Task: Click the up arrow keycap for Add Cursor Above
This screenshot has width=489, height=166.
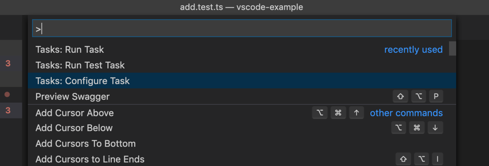Action: (356, 113)
